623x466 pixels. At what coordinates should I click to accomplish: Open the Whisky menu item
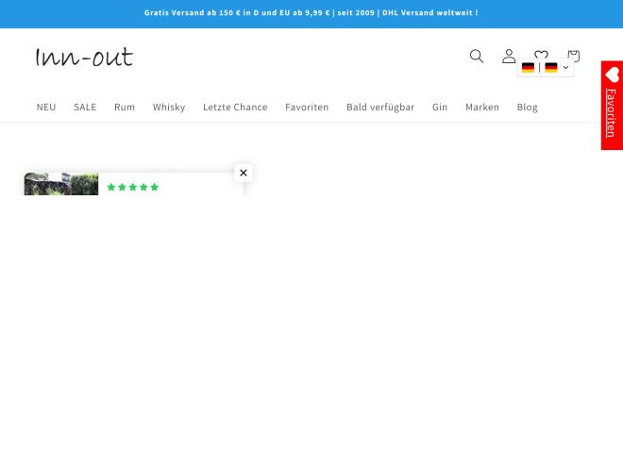point(169,108)
